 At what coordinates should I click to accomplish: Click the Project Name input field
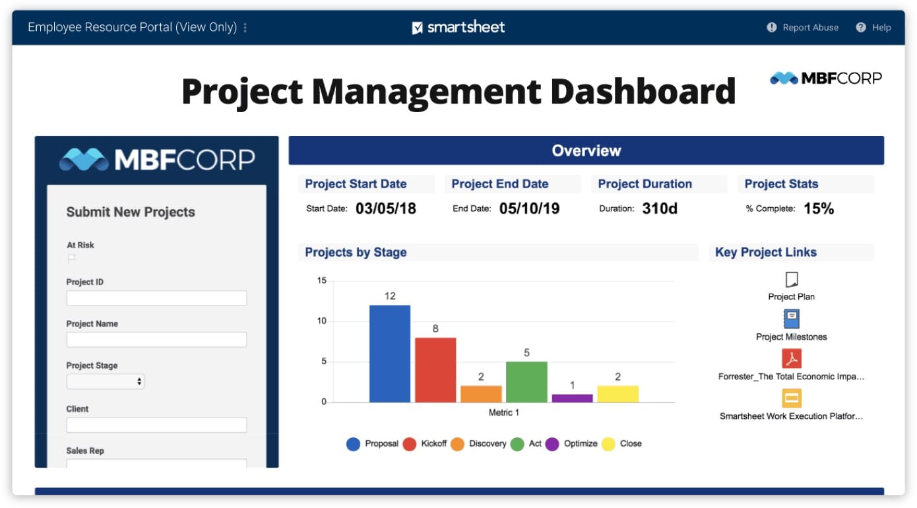156,340
